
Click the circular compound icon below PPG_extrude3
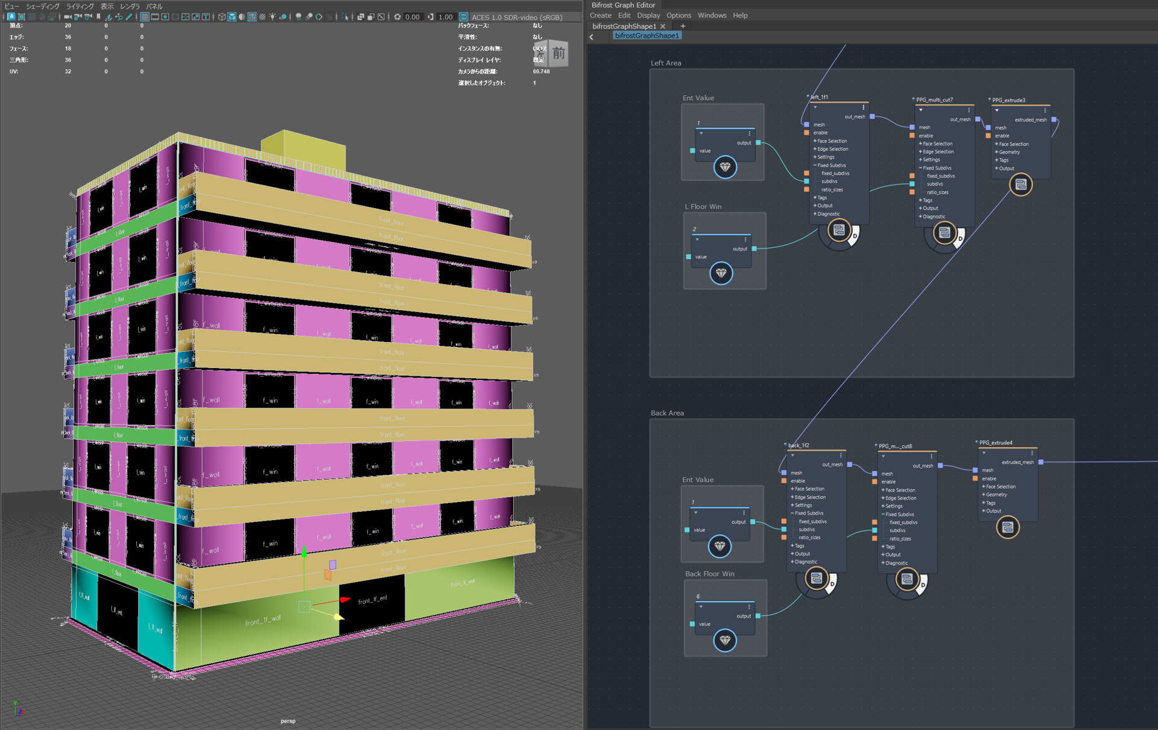click(1020, 185)
